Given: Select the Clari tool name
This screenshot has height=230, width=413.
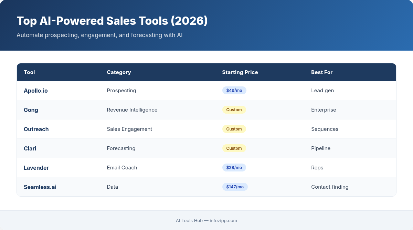Looking at the screenshot, I should pyautogui.click(x=30, y=148).
